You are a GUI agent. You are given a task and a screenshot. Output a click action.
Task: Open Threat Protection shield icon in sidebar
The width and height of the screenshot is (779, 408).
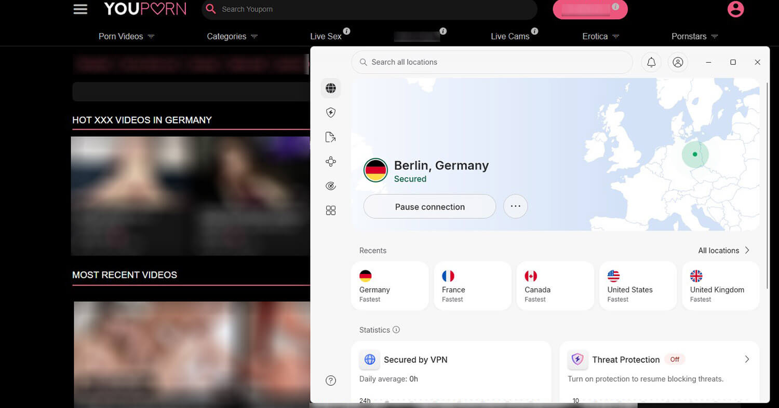tap(331, 112)
